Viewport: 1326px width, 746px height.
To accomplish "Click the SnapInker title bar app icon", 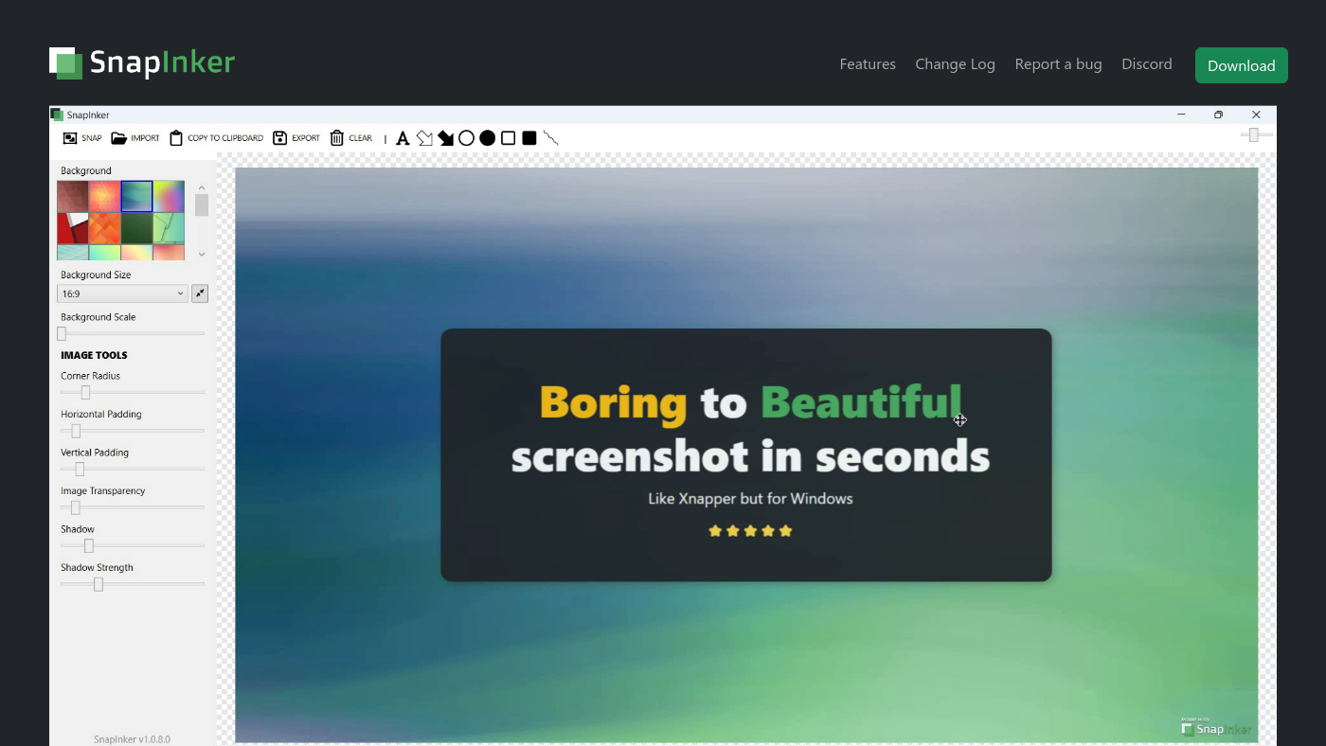I will tap(58, 115).
